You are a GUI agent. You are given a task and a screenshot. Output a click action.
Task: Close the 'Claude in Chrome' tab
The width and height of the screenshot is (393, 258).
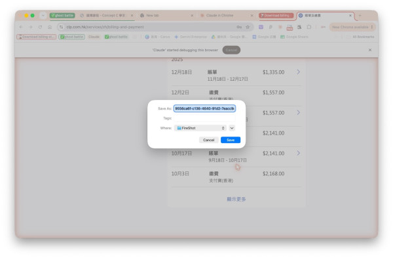[252, 15]
